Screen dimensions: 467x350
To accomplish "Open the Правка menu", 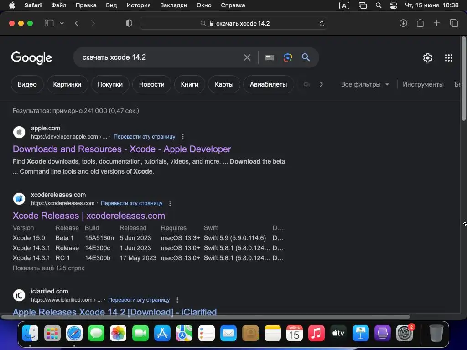I will tap(86, 5).
